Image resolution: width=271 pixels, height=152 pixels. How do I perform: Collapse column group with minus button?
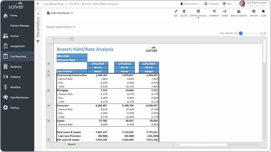pyautogui.click(x=72, y=39)
